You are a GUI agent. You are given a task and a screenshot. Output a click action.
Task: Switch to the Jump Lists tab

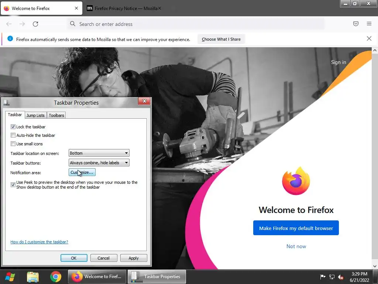(x=35, y=115)
